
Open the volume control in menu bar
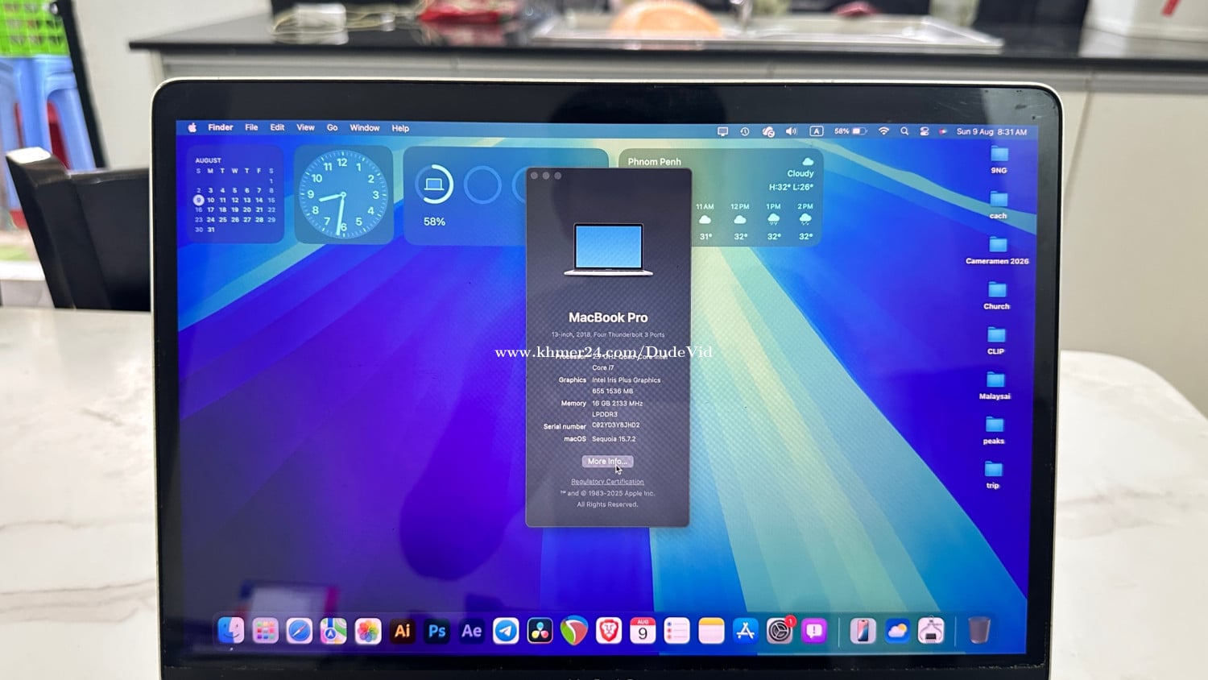click(x=791, y=131)
